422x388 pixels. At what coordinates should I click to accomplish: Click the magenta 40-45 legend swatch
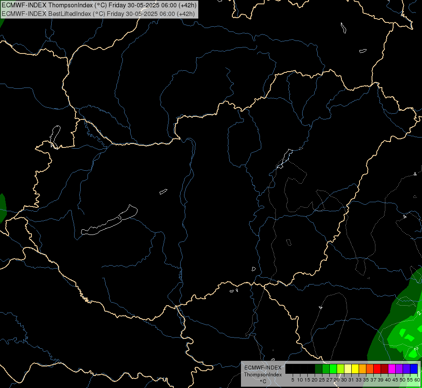(x=391, y=369)
